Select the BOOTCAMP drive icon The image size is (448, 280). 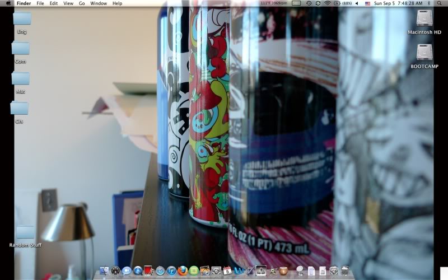click(x=424, y=52)
